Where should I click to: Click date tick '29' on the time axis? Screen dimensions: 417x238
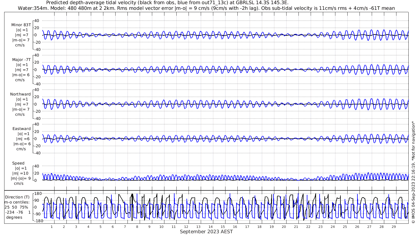click(393, 227)
